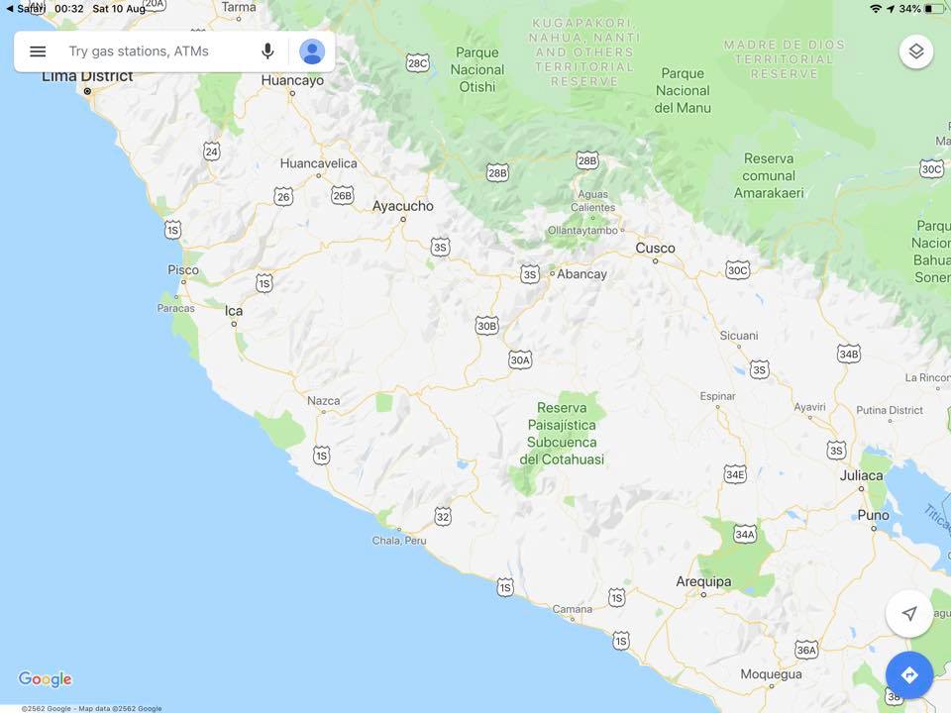951x713 pixels.
Task: Tap the 32 highway shield above Chala
Action: pos(443,517)
